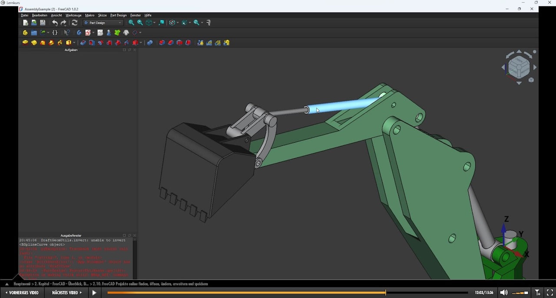Open the Part Design workbench dropdown
Viewport: 556px width, 298px height.
103,23
